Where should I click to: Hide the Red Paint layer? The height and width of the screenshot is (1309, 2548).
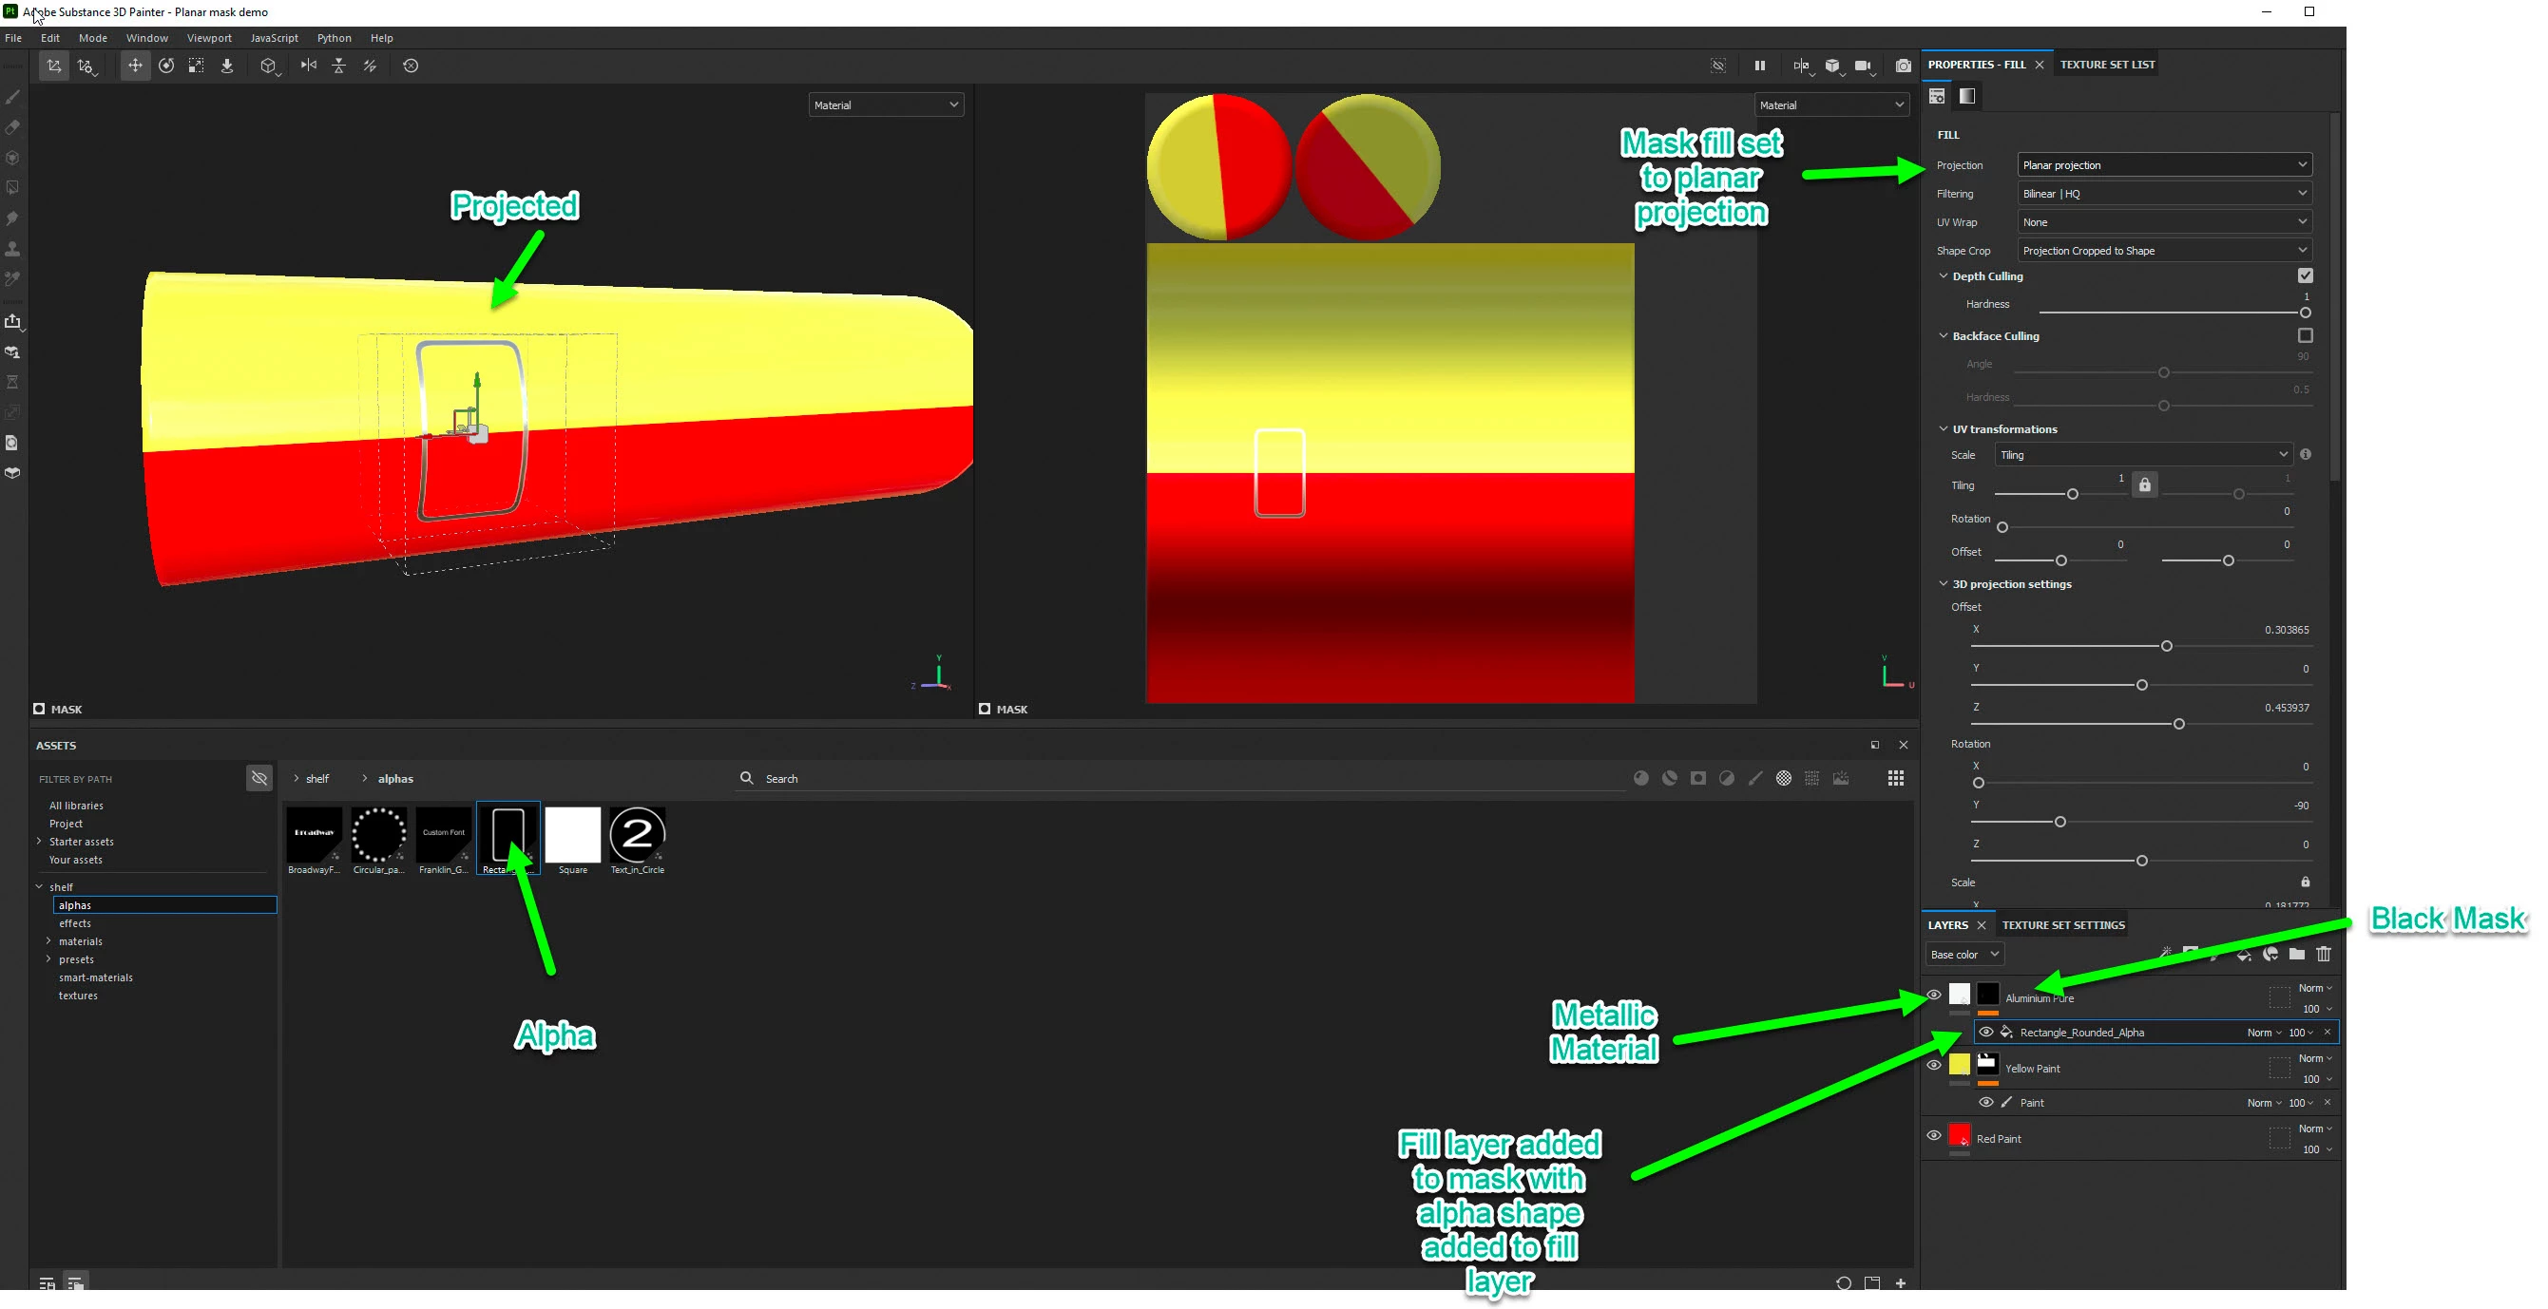[x=1934, y=1135]
